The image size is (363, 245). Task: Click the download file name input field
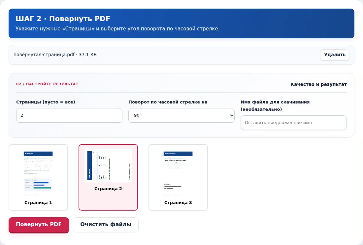pos(294,122)
